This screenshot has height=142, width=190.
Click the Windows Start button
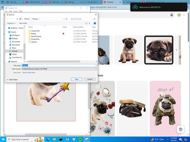(x=3, y=139)
